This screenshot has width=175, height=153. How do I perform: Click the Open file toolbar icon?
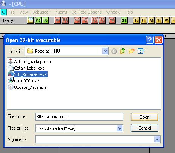(x=31, y=20)
